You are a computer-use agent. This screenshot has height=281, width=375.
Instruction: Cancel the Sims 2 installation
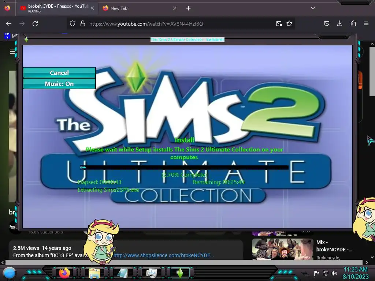coord(59,73)
